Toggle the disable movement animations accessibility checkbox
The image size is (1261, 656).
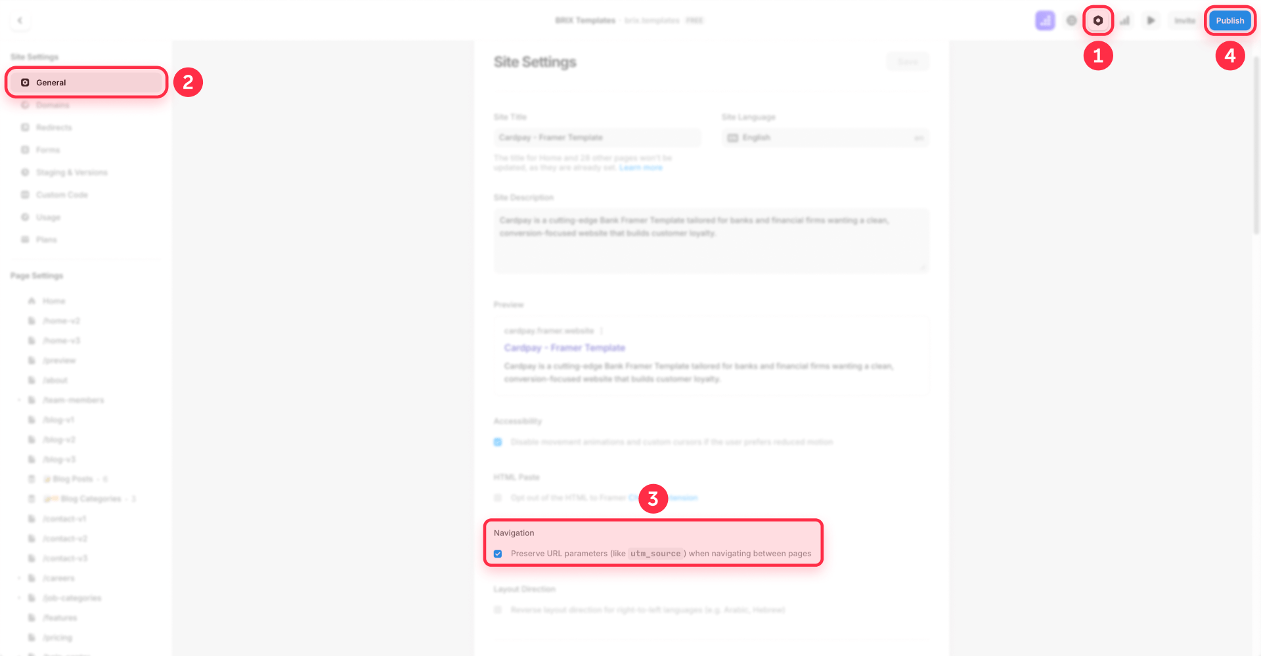(498, 442)
